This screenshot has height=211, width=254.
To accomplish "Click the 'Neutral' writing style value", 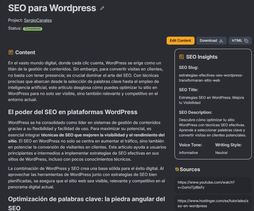I will [x=221, y=153].
